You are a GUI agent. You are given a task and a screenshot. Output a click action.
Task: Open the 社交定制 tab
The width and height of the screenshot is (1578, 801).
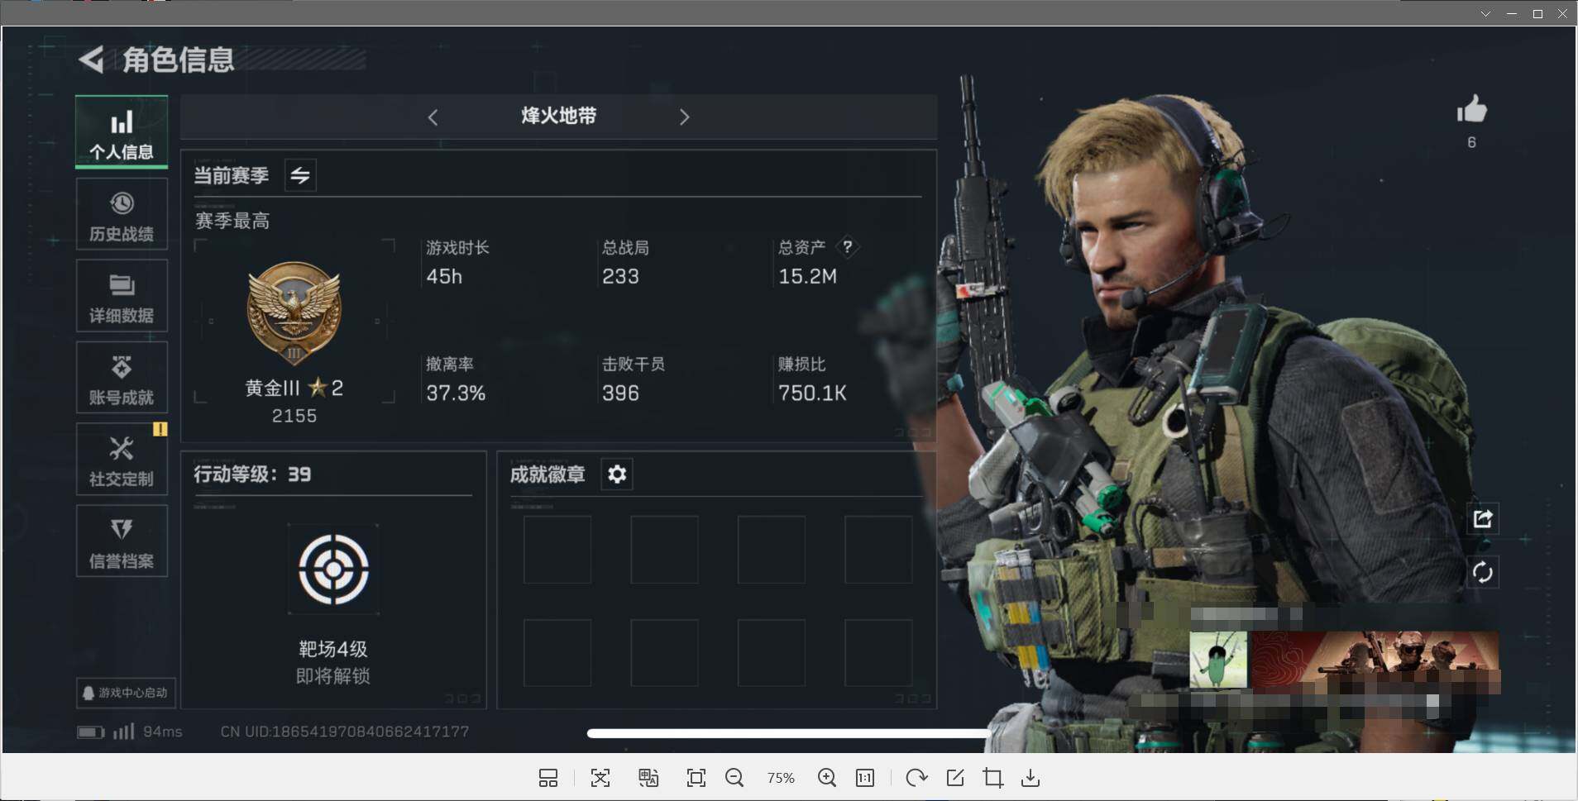[122, 460]
